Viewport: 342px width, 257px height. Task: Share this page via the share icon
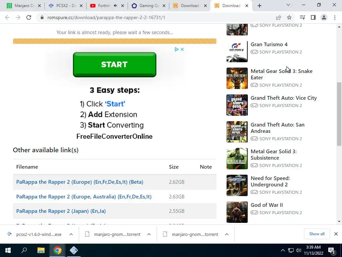279,17
